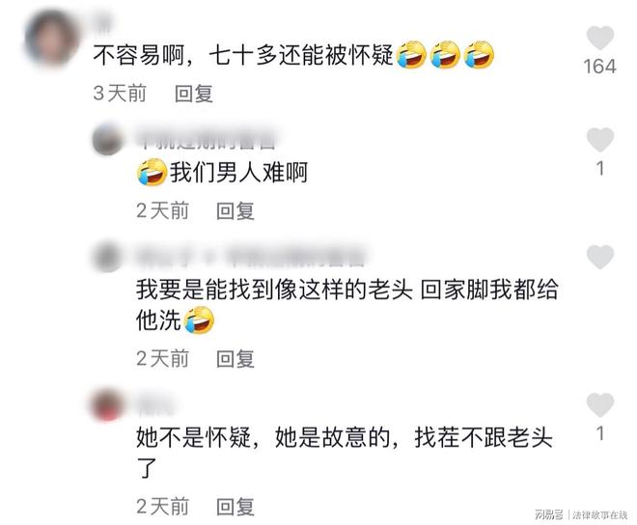Viewport: 637px width, 525px height.
Task: Select the comment text '我们男人难啊'
Action: point(239,173)
